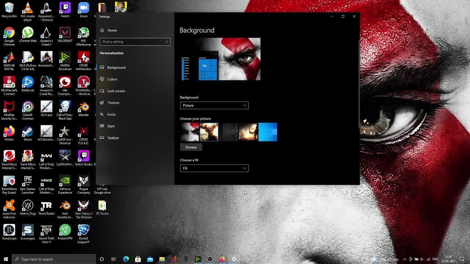Select RuneScape desktop icon
The image size is (470, 264).
coord(9,232)
